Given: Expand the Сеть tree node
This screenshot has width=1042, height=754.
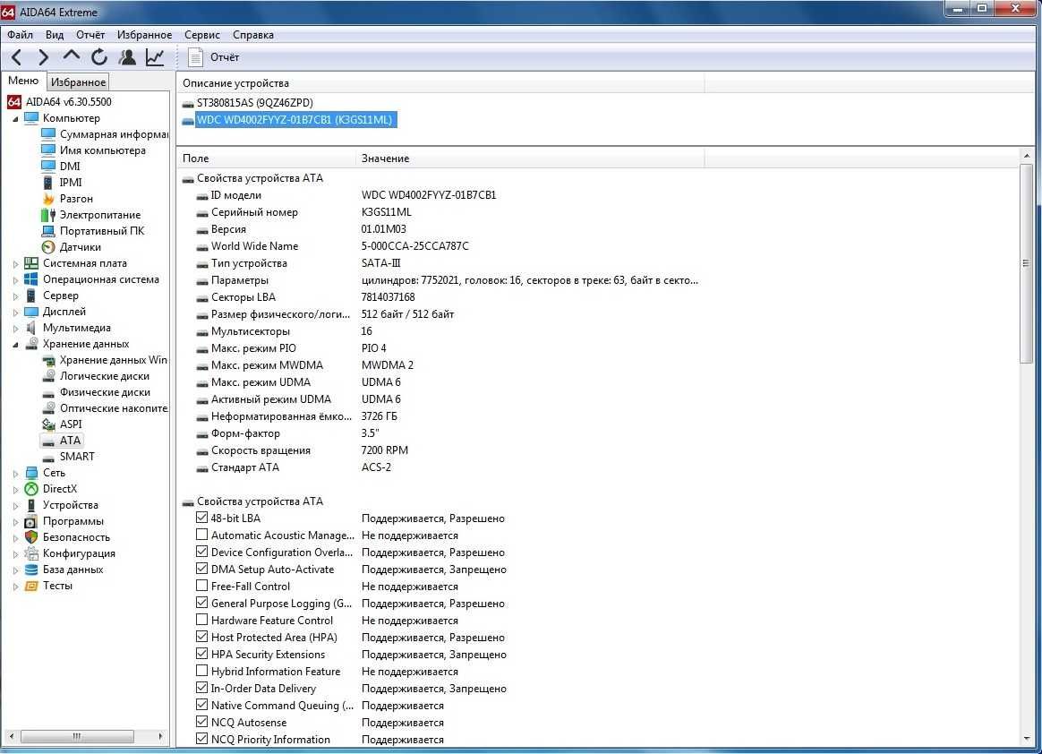Looking at the screenshot, I should tap(15, 474).
